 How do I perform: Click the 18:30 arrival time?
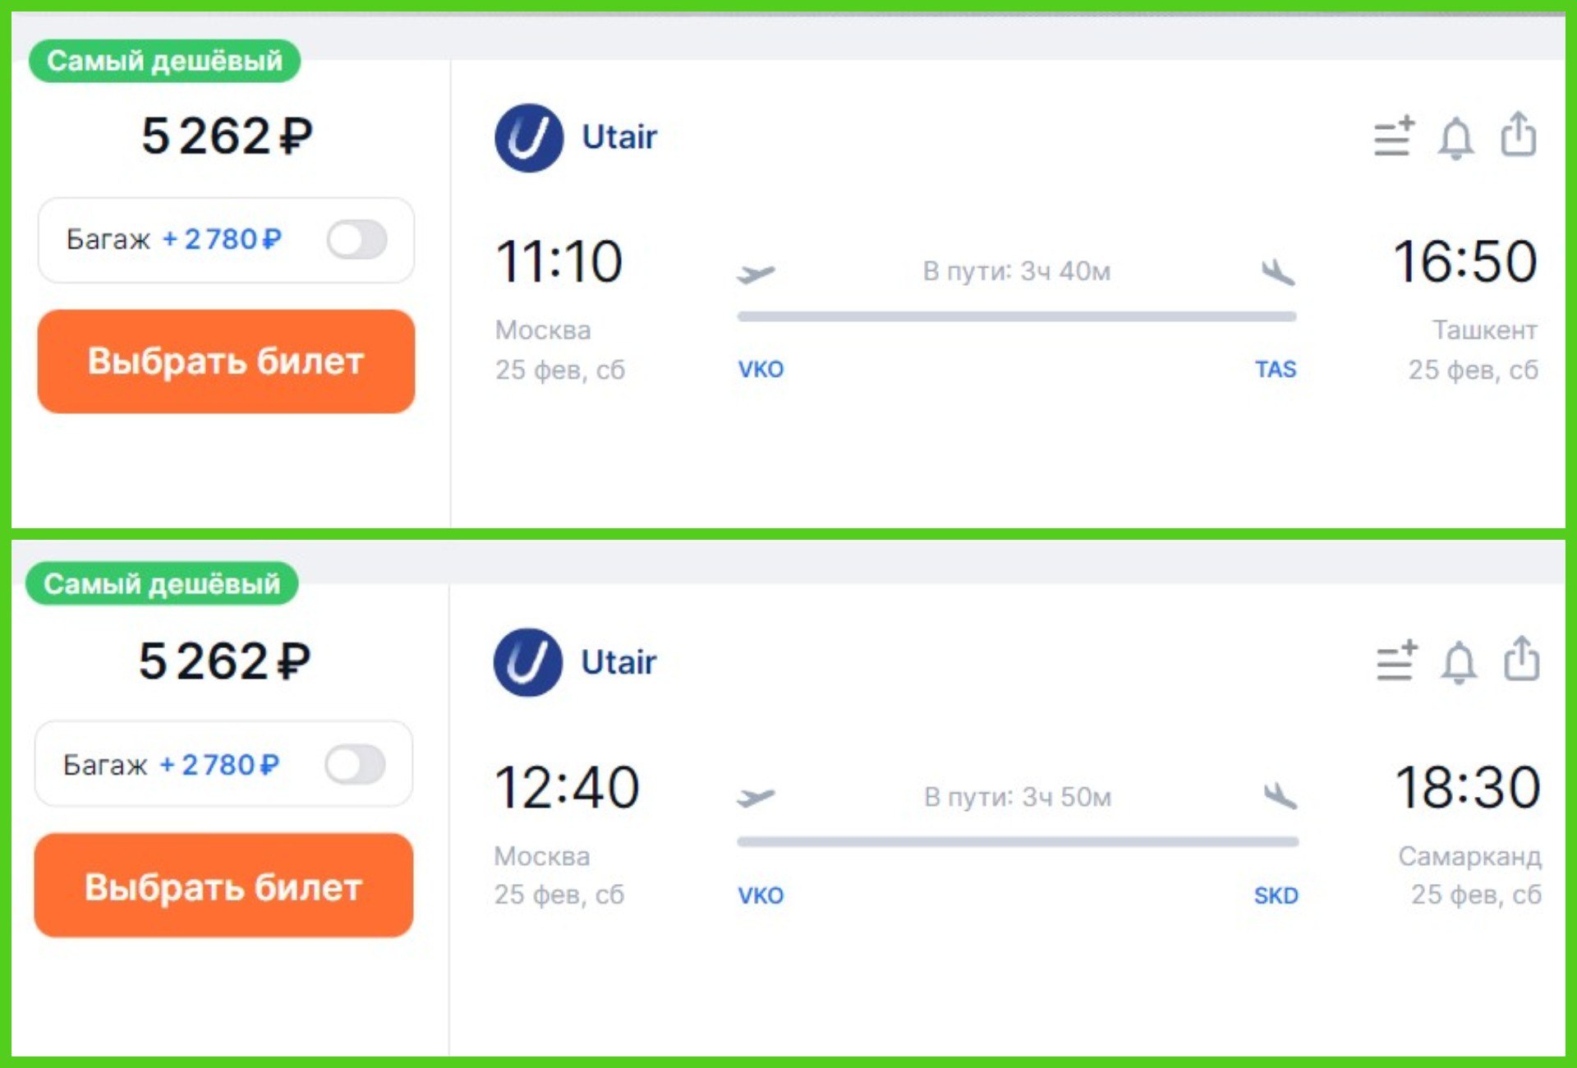pyautogui.click(x=1467, y=787)
